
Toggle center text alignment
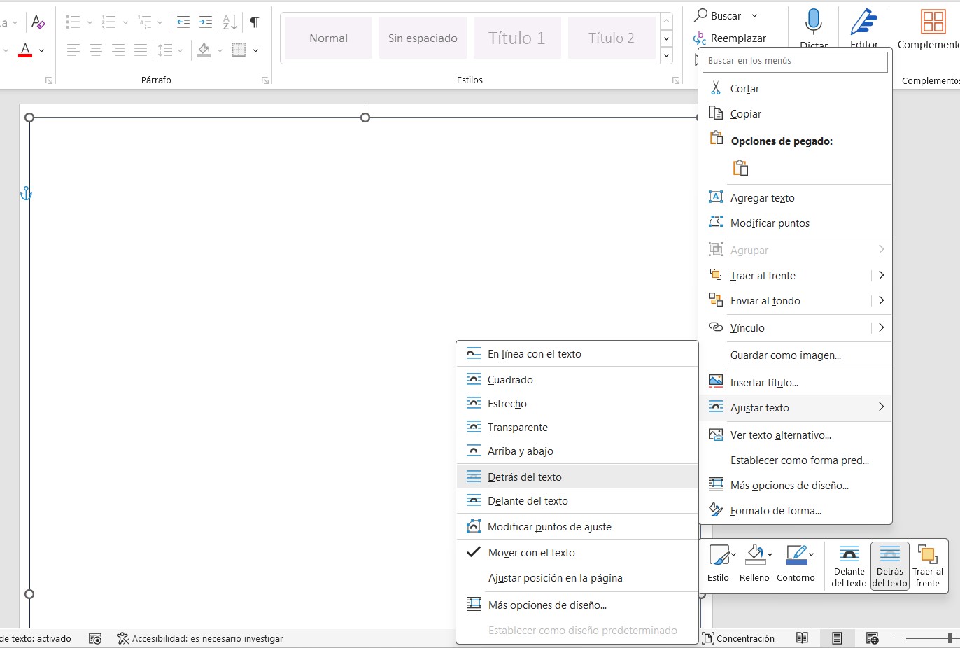click(x=96, y=50)
